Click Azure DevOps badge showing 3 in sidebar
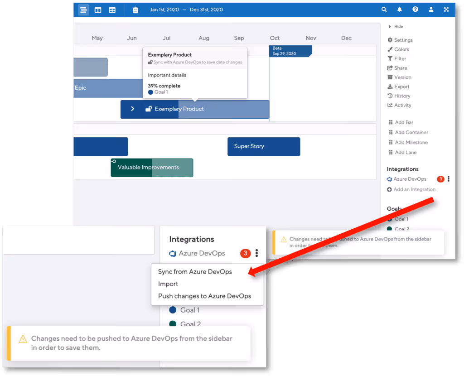464x376 pixels. (440, 179)
